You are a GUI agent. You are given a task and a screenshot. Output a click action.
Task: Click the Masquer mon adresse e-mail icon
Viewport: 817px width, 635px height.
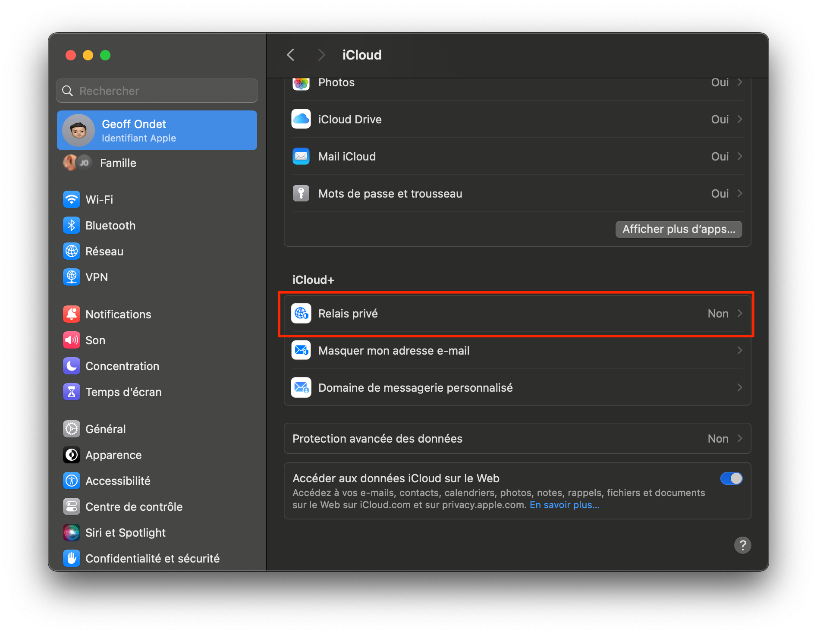(x=301, y=350)
